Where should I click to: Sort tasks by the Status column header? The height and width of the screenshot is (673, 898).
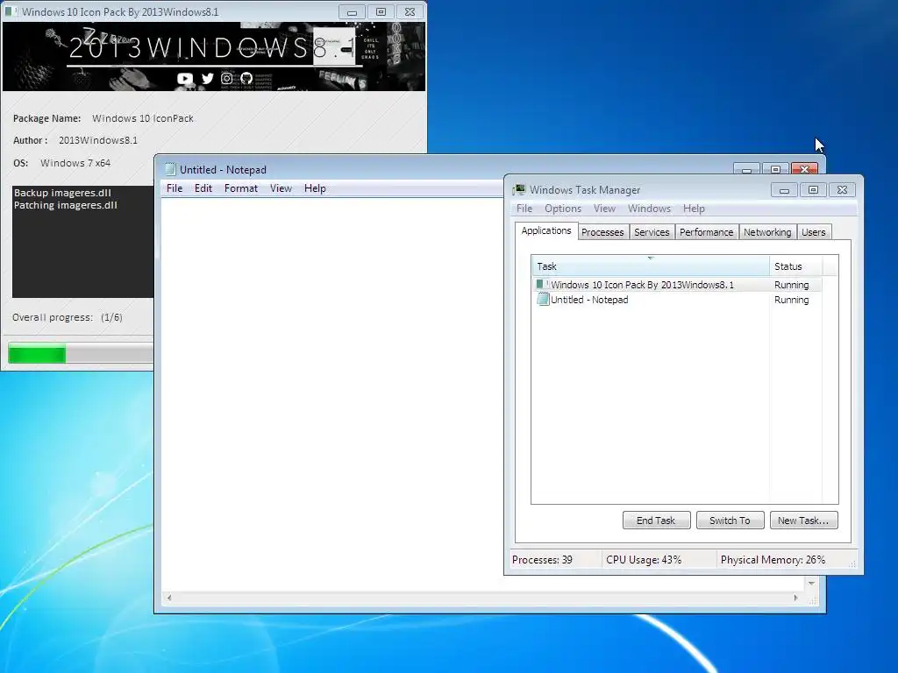click(x=795, y=266)
